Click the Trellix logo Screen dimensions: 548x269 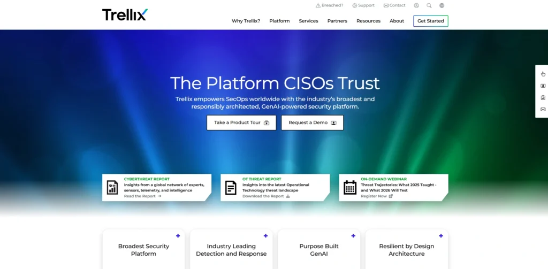[x=125, y=14]
